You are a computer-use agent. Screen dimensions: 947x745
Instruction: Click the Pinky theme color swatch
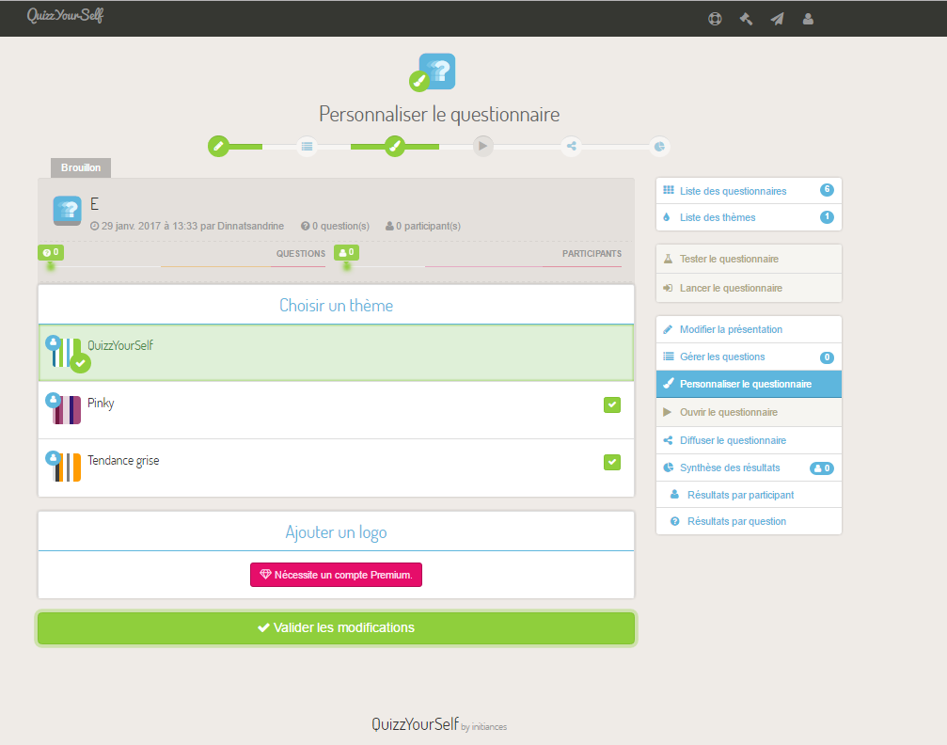(x=67, y=410)
